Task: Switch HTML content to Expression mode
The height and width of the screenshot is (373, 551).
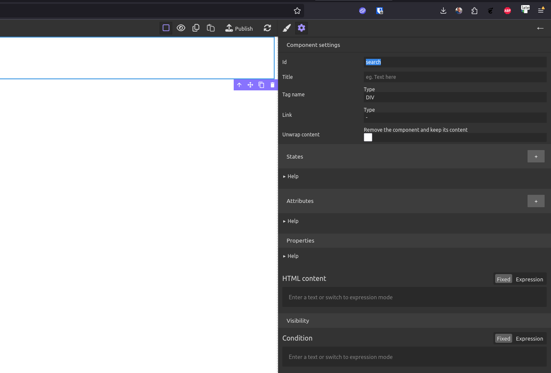Action: click(x=529, y=279)
